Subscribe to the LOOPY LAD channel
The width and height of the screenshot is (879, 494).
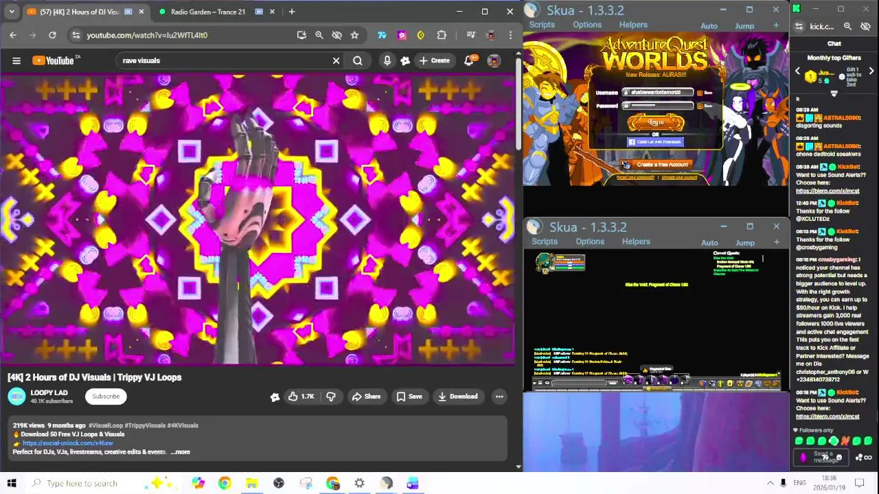coord(106,396)
